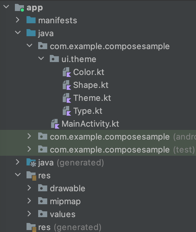Image resolution: width=196 pixels, height=232 pixels.
Task: Select the Type.kt file name
Action: point(88,111)
